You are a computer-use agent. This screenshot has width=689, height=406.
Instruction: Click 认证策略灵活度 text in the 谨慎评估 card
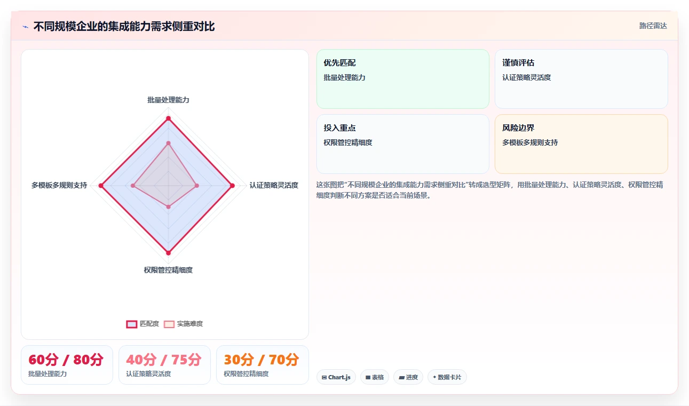[526, 77]
